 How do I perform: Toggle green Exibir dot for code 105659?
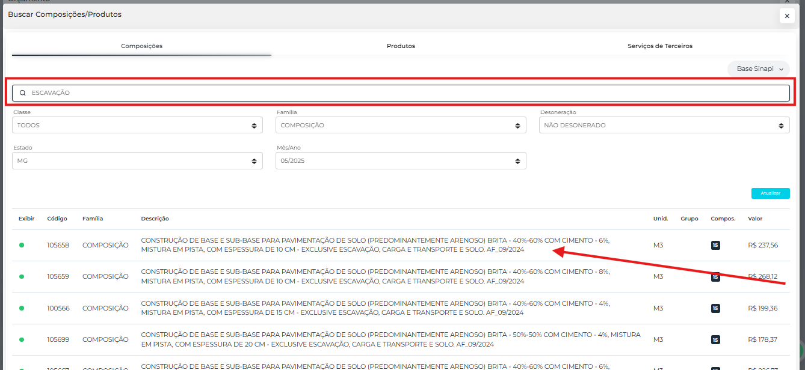point(22,277)
